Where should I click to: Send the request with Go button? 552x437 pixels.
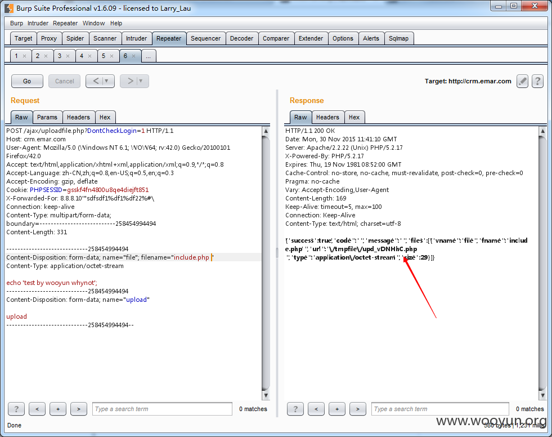coord(27,81)
